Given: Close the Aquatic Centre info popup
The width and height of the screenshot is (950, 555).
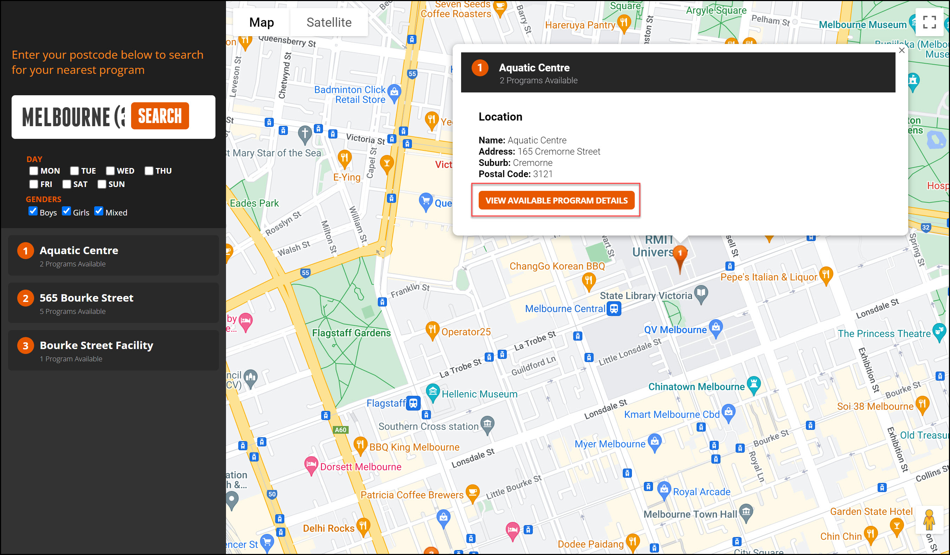Looking at the screenshot, I should 901,51.
